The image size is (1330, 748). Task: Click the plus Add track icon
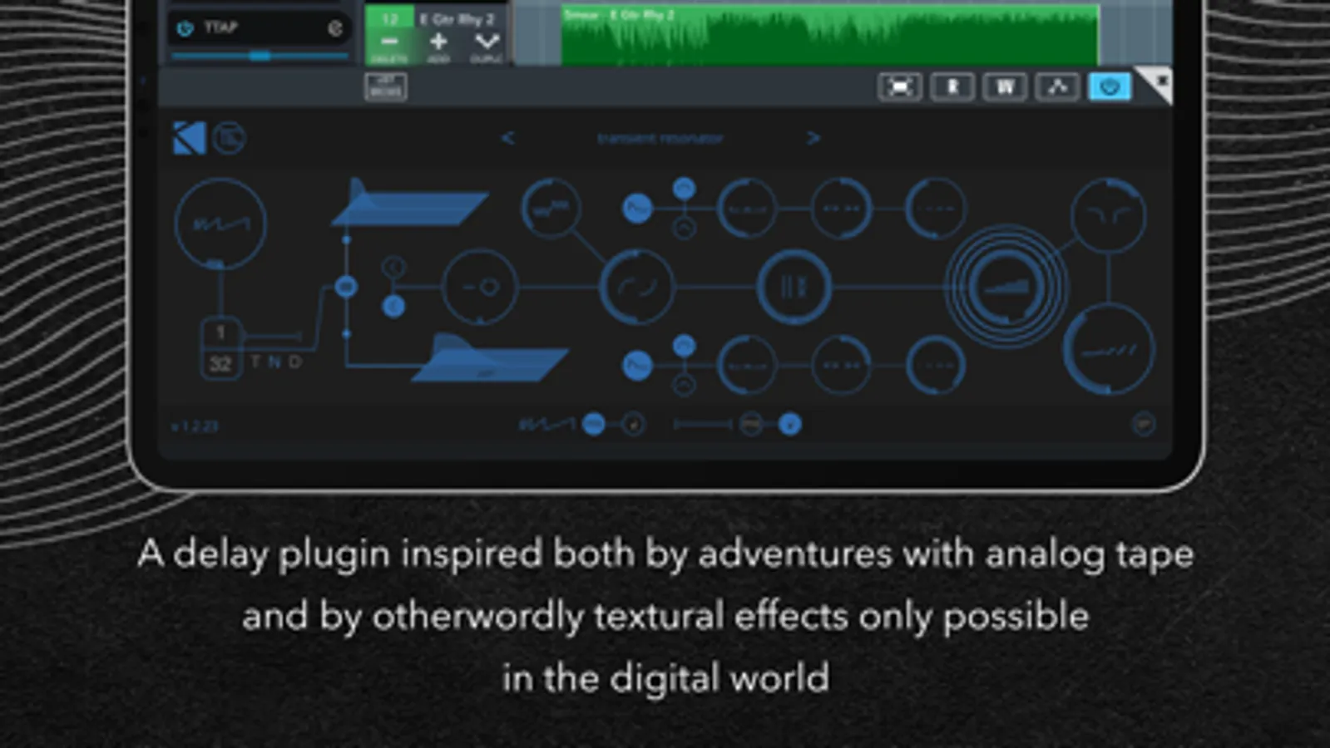point(438,42)
